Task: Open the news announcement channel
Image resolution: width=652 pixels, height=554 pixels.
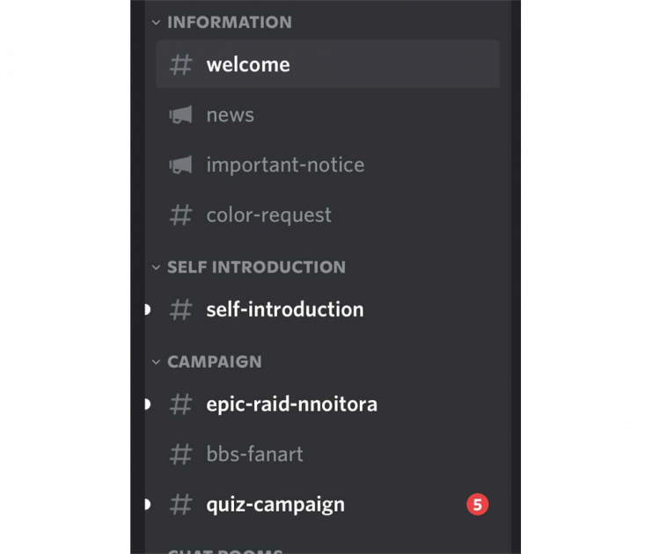Action: click(230, 115)
